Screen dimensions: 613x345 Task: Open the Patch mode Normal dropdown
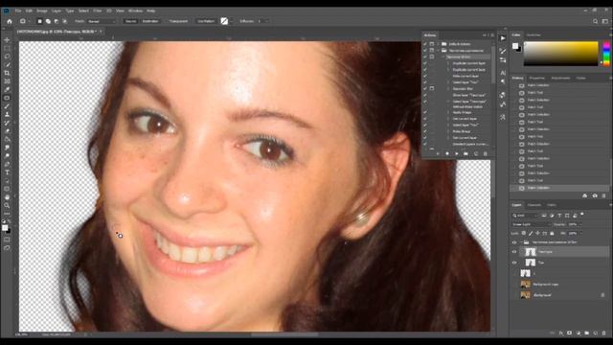tap(102, 21)
